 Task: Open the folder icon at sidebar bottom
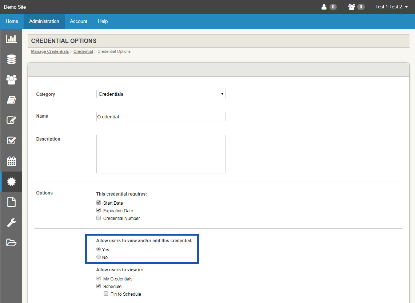point(11,243)
